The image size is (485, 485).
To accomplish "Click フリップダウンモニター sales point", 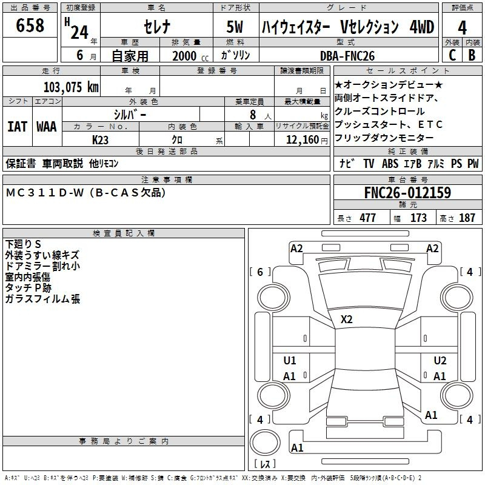I will (384, 138).
